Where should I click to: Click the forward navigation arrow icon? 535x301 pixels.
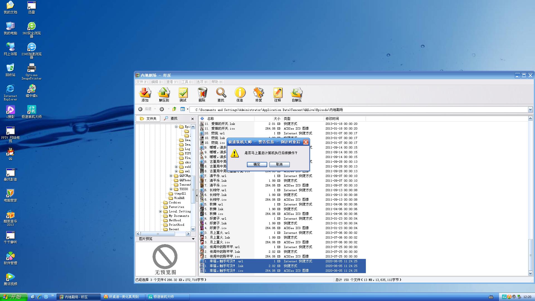(x=162, y=109)
